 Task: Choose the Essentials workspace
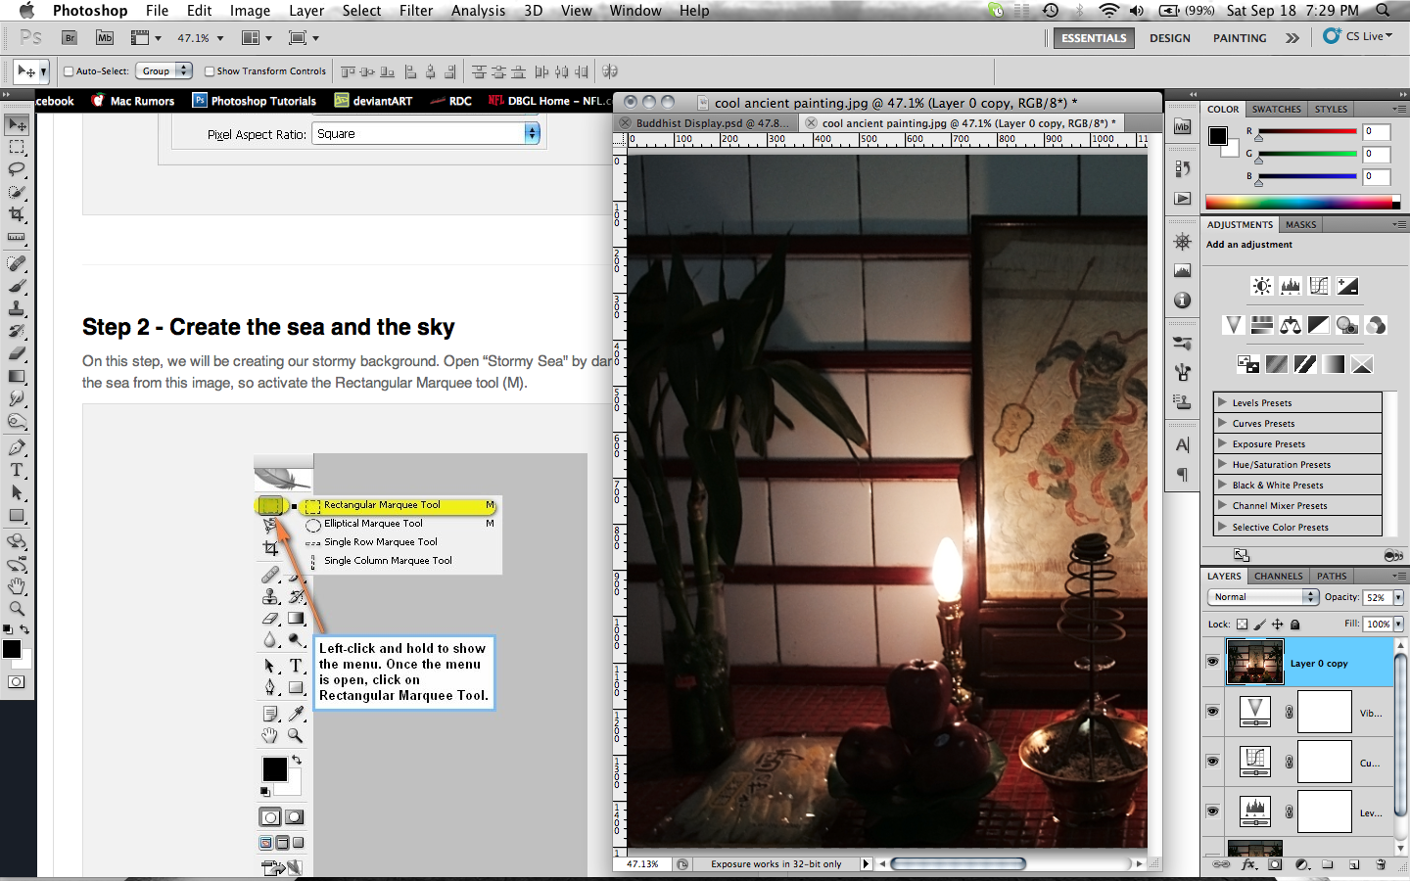(x=1094, y=38)
